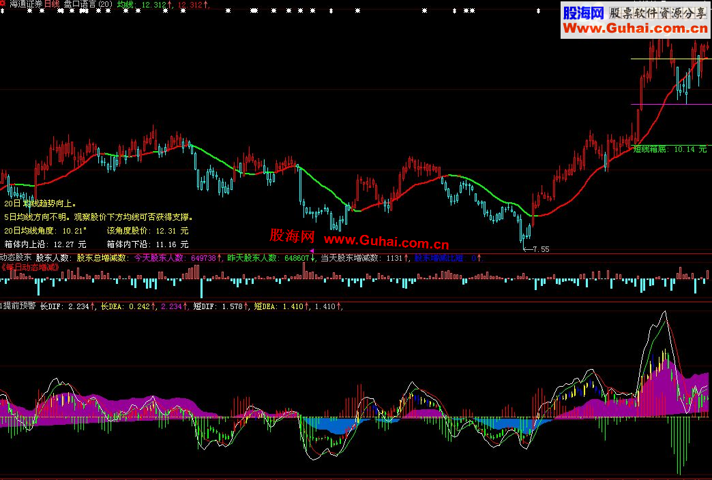Click the red indicator icon beside 海通证券
This screenshot has height=480, width=712.
click(x=2, y=3)
